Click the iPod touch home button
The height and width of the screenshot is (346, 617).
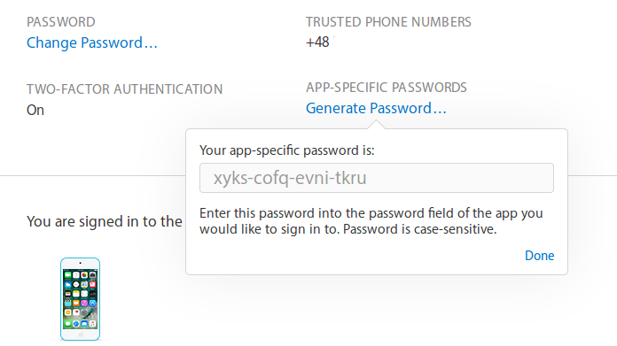point(81,334)
